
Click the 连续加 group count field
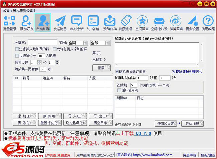tap(134, 85)
